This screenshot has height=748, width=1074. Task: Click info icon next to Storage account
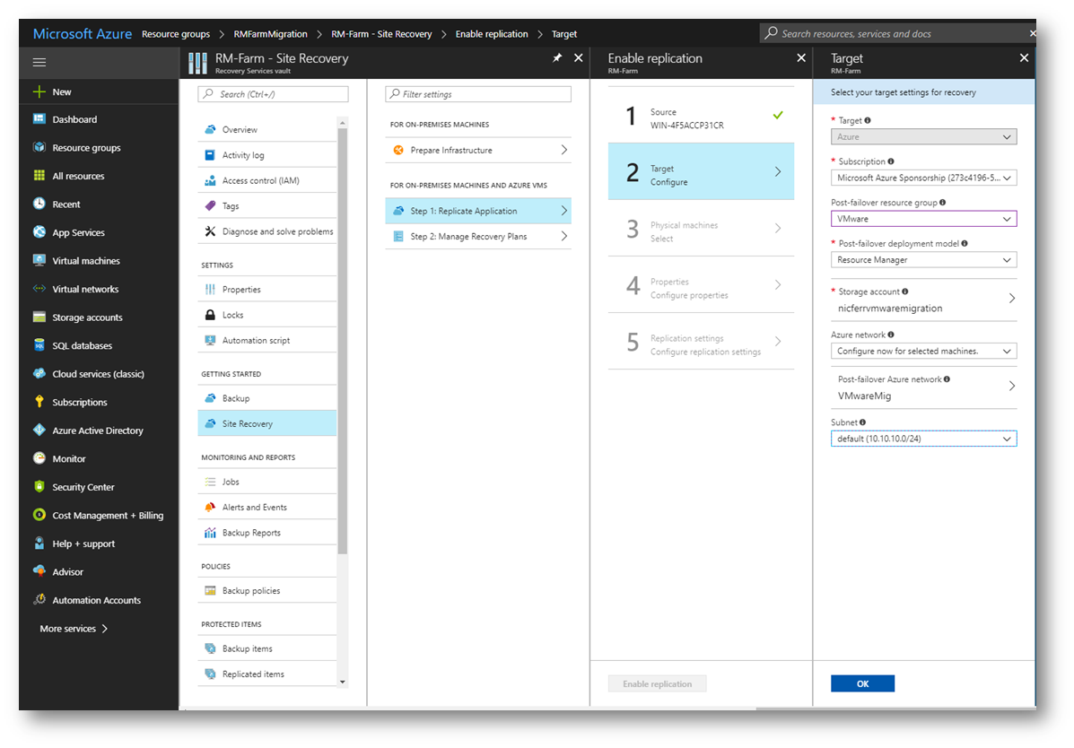(905, 291)
